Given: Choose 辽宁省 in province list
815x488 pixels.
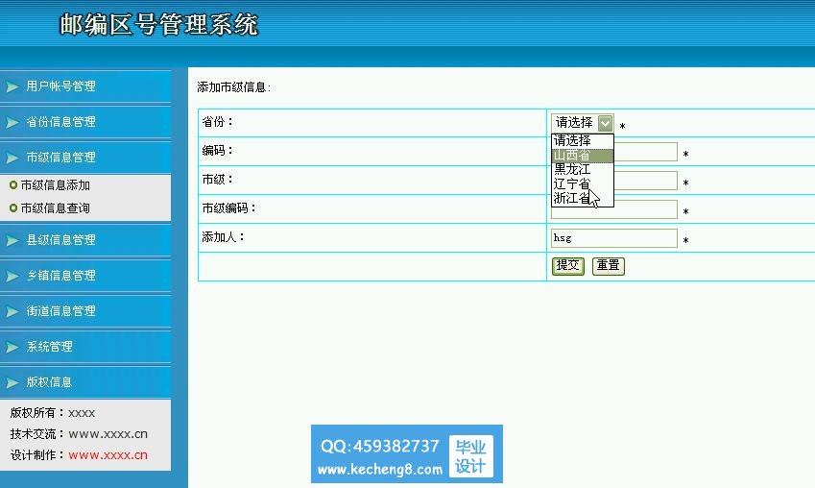Looking at the screenshot, I should pos(582,183).
